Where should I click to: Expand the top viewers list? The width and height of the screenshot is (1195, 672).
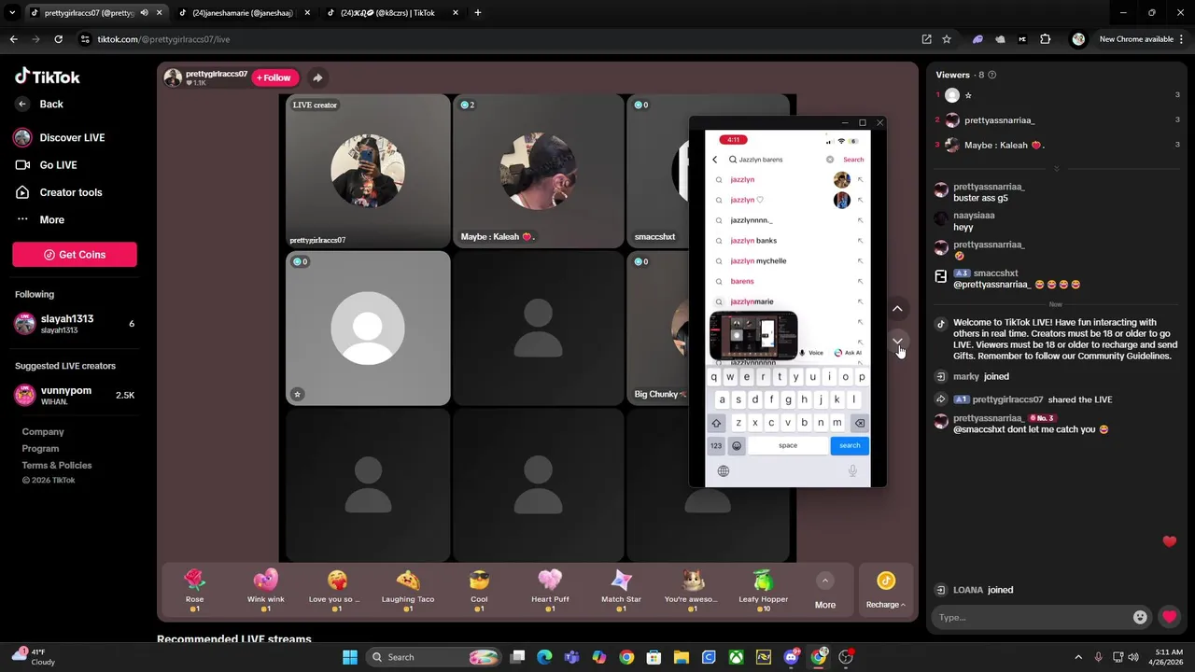coord(1057,169)
